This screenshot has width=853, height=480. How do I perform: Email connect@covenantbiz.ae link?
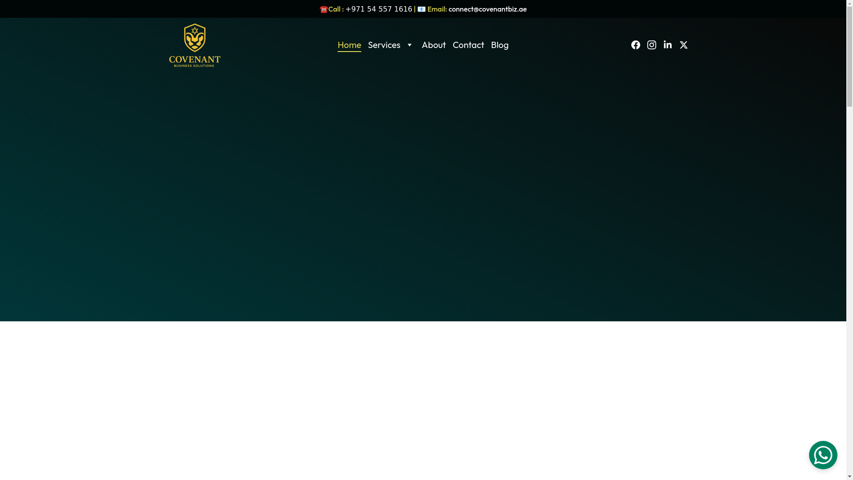click(x=487, y=9)
